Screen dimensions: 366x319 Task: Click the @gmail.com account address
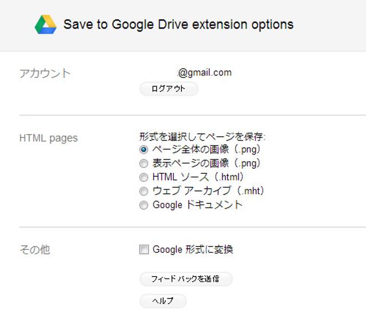(x=205, y=73)
